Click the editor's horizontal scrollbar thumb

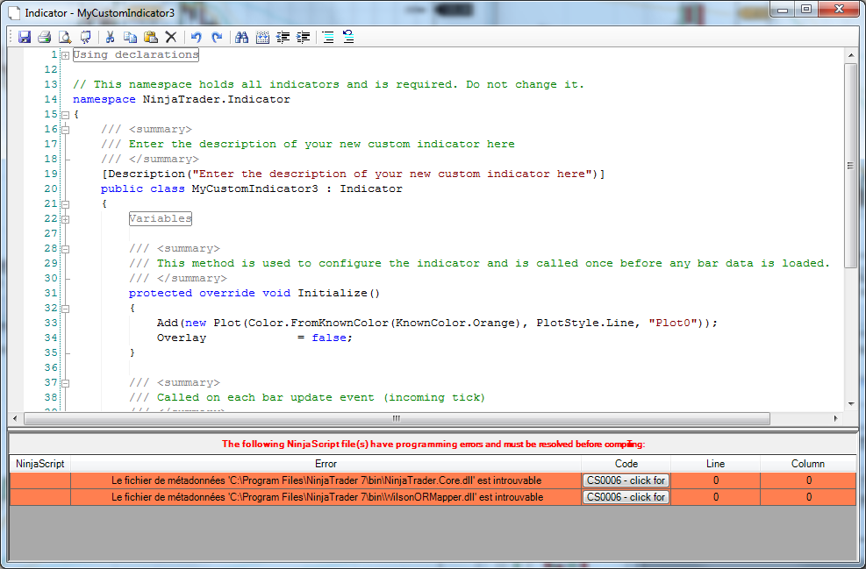click(x=397, y=418)
